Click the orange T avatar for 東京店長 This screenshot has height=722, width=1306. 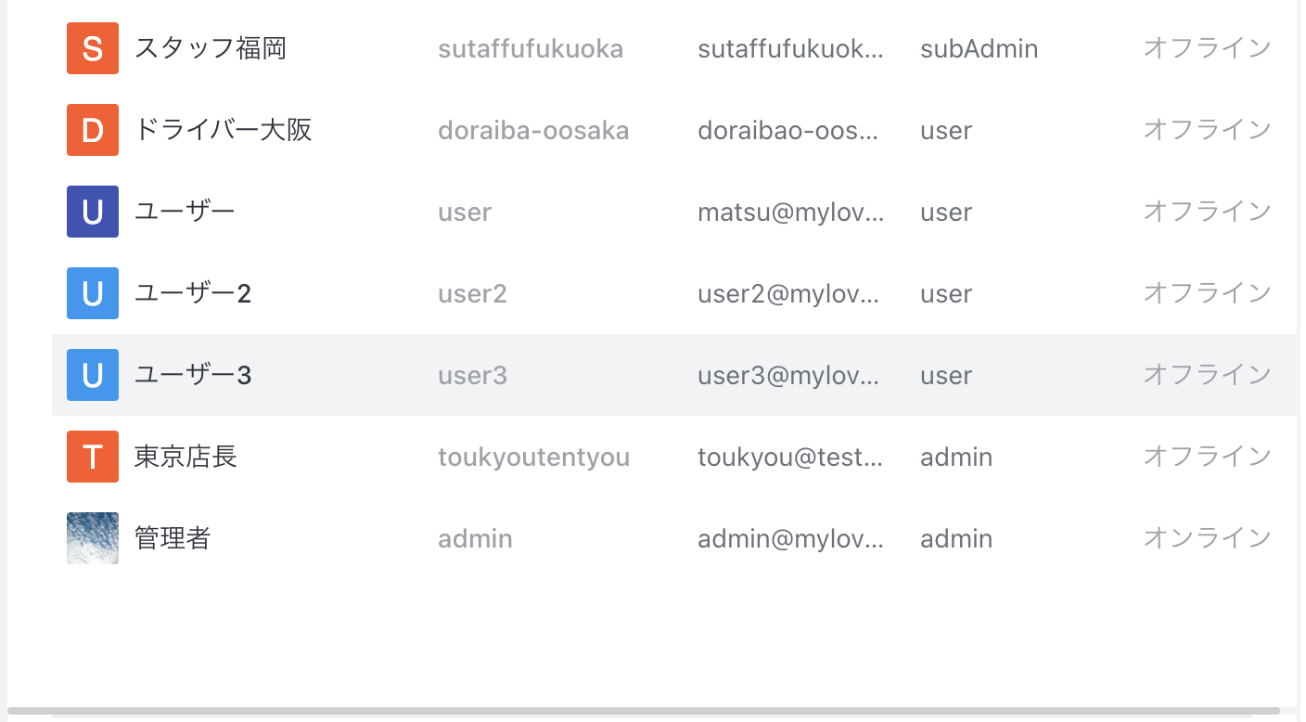click(x=93, y=457)
